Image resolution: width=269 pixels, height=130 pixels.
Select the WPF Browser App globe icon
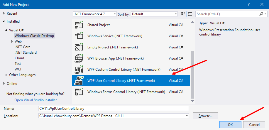point(79,58)
